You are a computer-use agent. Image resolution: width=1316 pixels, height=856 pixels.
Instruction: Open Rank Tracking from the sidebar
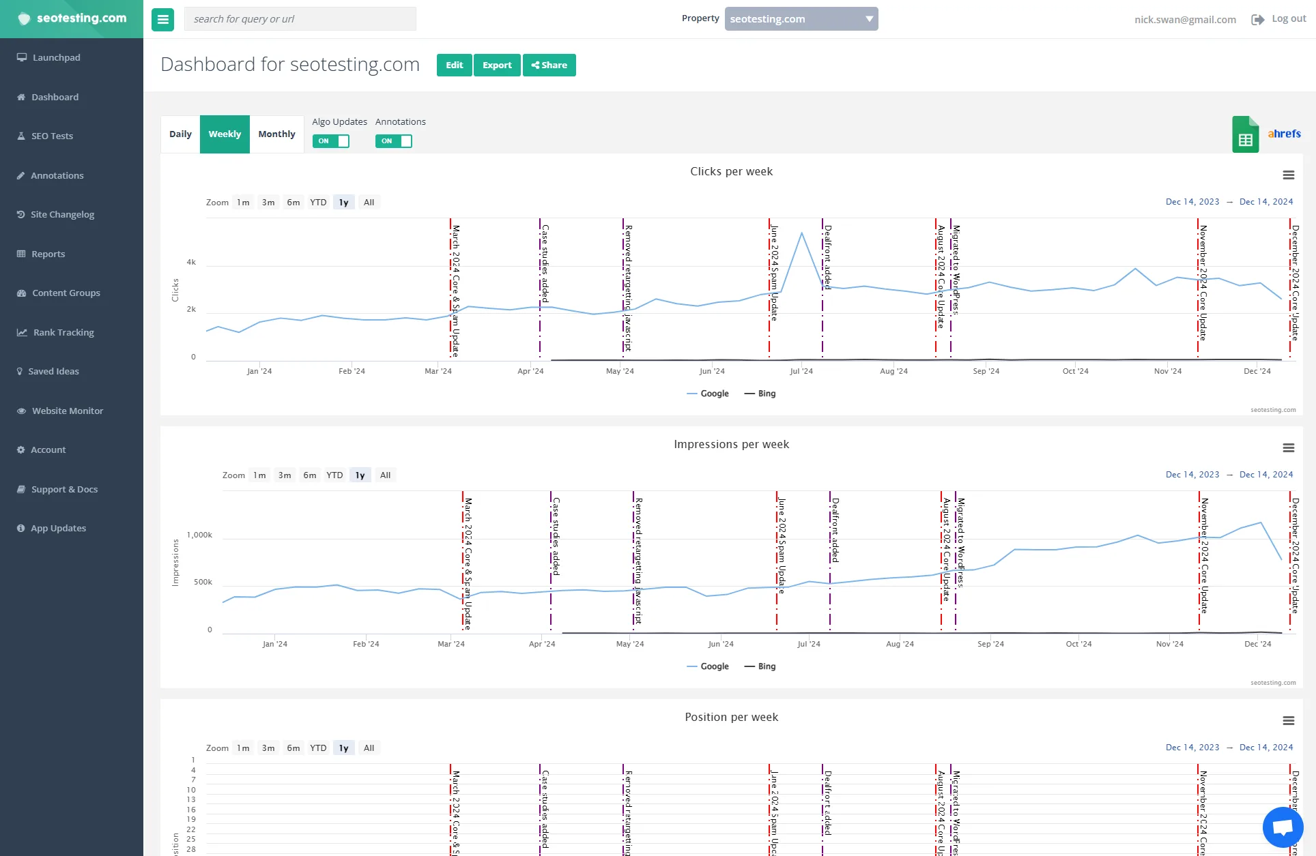62,332
